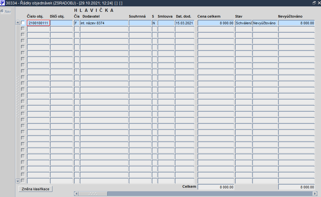Click the Dílčí obj. column header
Image resolution: width=321 pixels, height=197 pixels.
57,16
